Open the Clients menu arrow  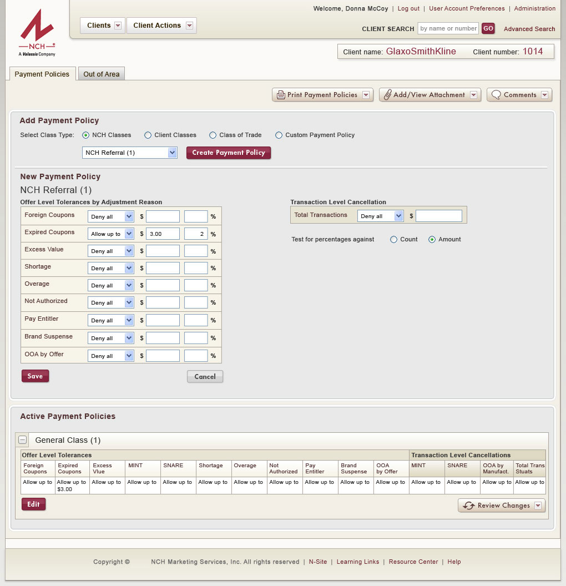click(x=118, y=26)
